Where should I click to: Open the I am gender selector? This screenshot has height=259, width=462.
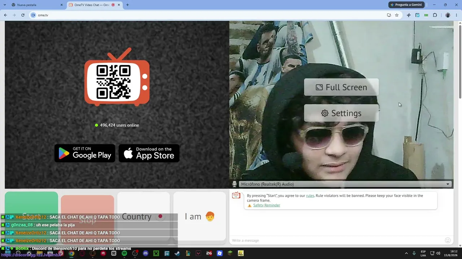point(200,216)
